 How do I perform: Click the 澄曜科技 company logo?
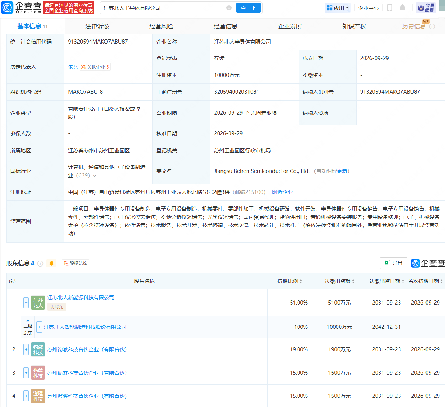[x=38, y=396]
